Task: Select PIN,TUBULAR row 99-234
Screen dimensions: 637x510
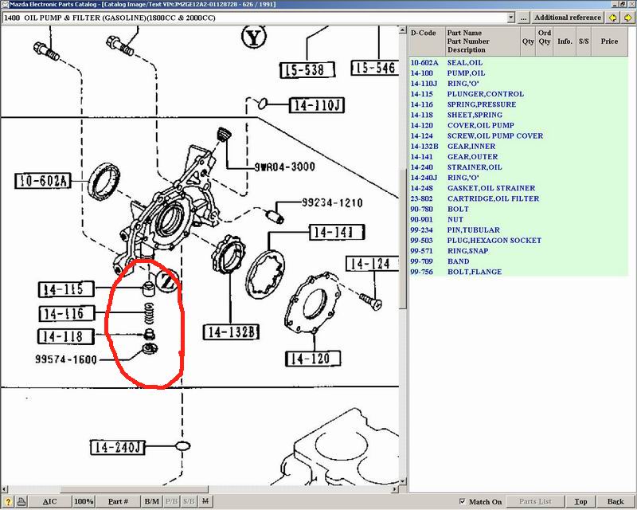Action: point(519,229)
